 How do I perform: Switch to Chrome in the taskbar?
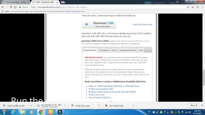[x=41, y=112]
